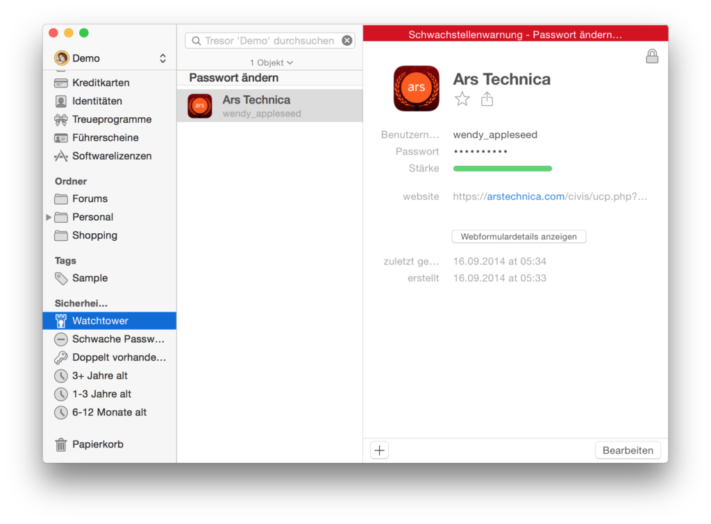
Task: Click the wendy_appleseed username value in details
Action: (495, 135)
